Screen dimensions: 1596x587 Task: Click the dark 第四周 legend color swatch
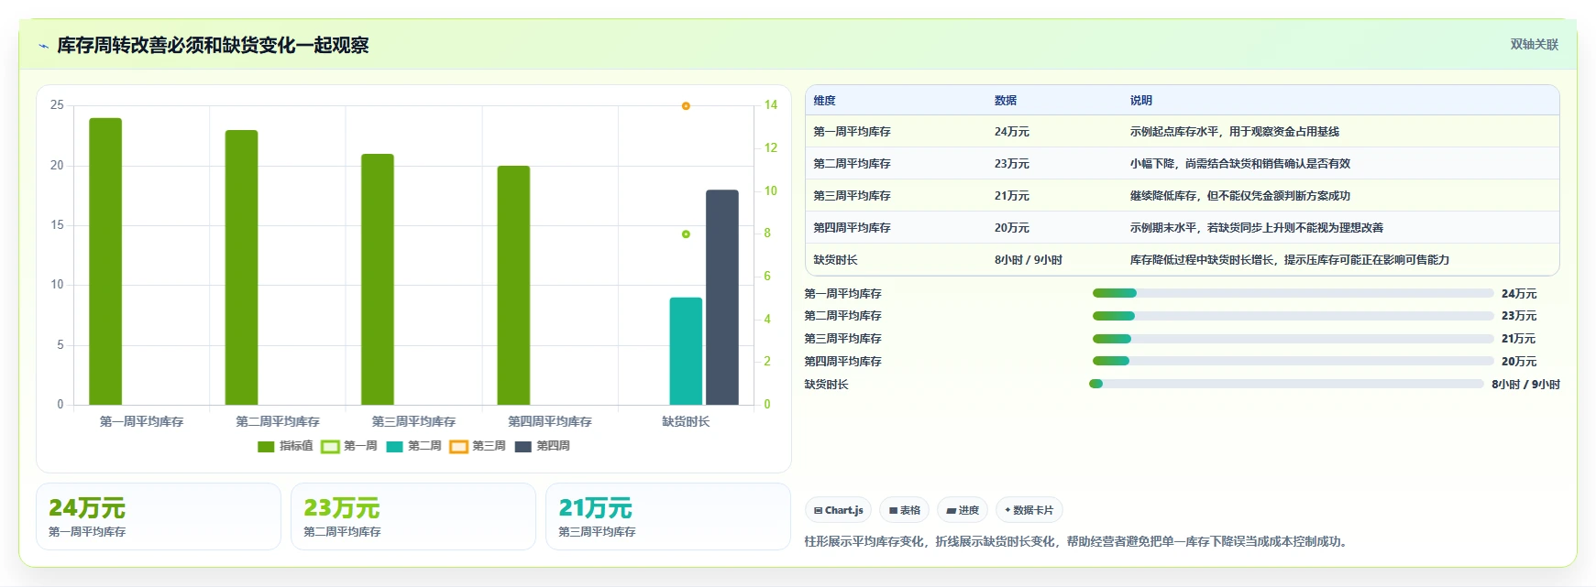(x=523, y=447)
